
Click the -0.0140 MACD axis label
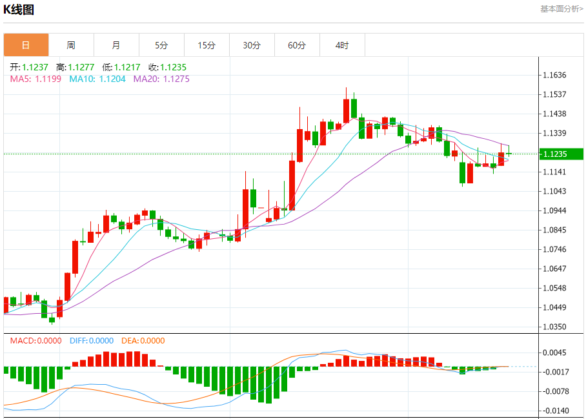556,411
